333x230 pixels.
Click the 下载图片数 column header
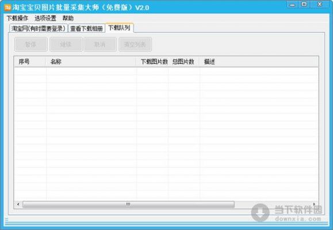click(x=152, y=62)
